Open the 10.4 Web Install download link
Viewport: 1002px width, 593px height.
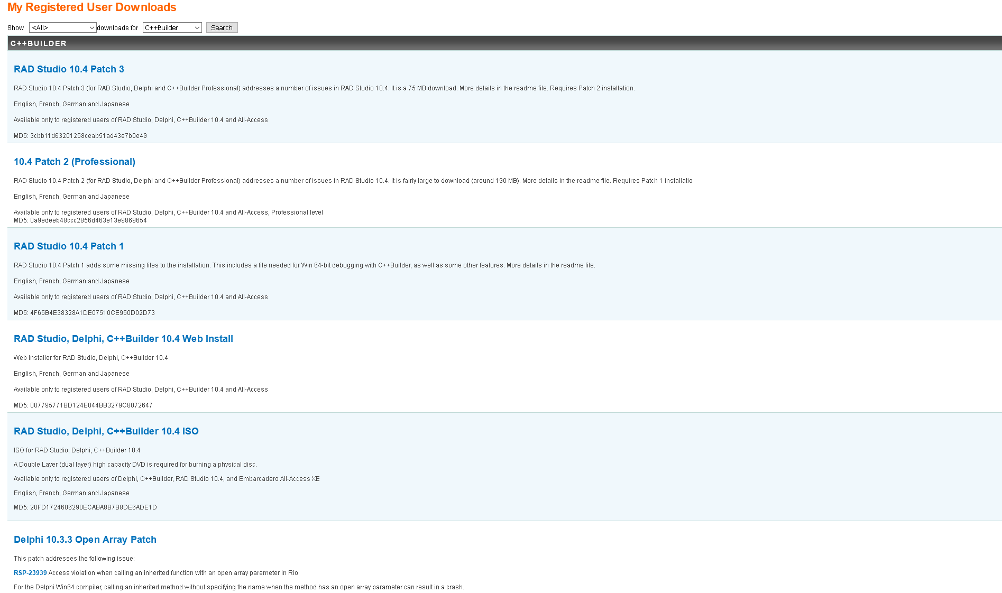[123, 339]
